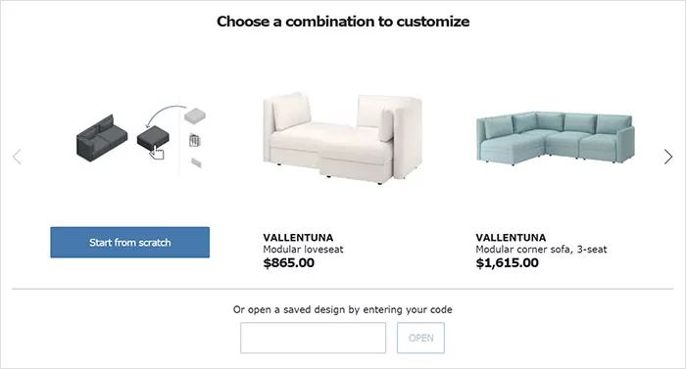Click the small gray fabric swatch icon

point(196,163)
